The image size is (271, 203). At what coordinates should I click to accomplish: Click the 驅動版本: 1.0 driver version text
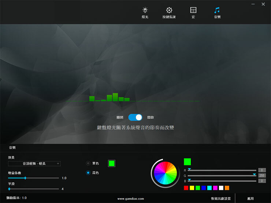pos(16,198)
